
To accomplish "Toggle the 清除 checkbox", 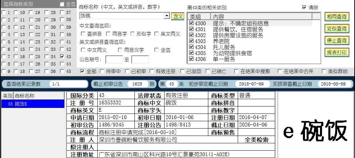I will coord(304,7).
